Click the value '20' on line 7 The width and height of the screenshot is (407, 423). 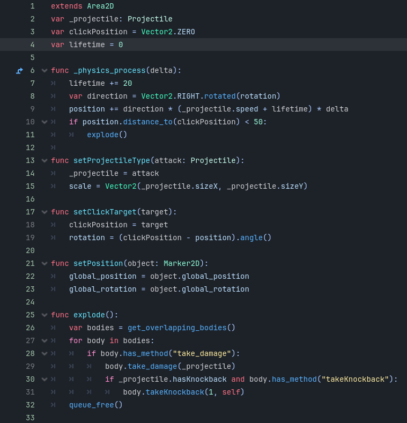[128, 83]
